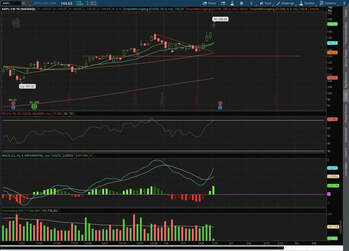Viewport: 349px width, 251px height.
Task: Open chart settings gear icon
Action: (x=241, y=3)
